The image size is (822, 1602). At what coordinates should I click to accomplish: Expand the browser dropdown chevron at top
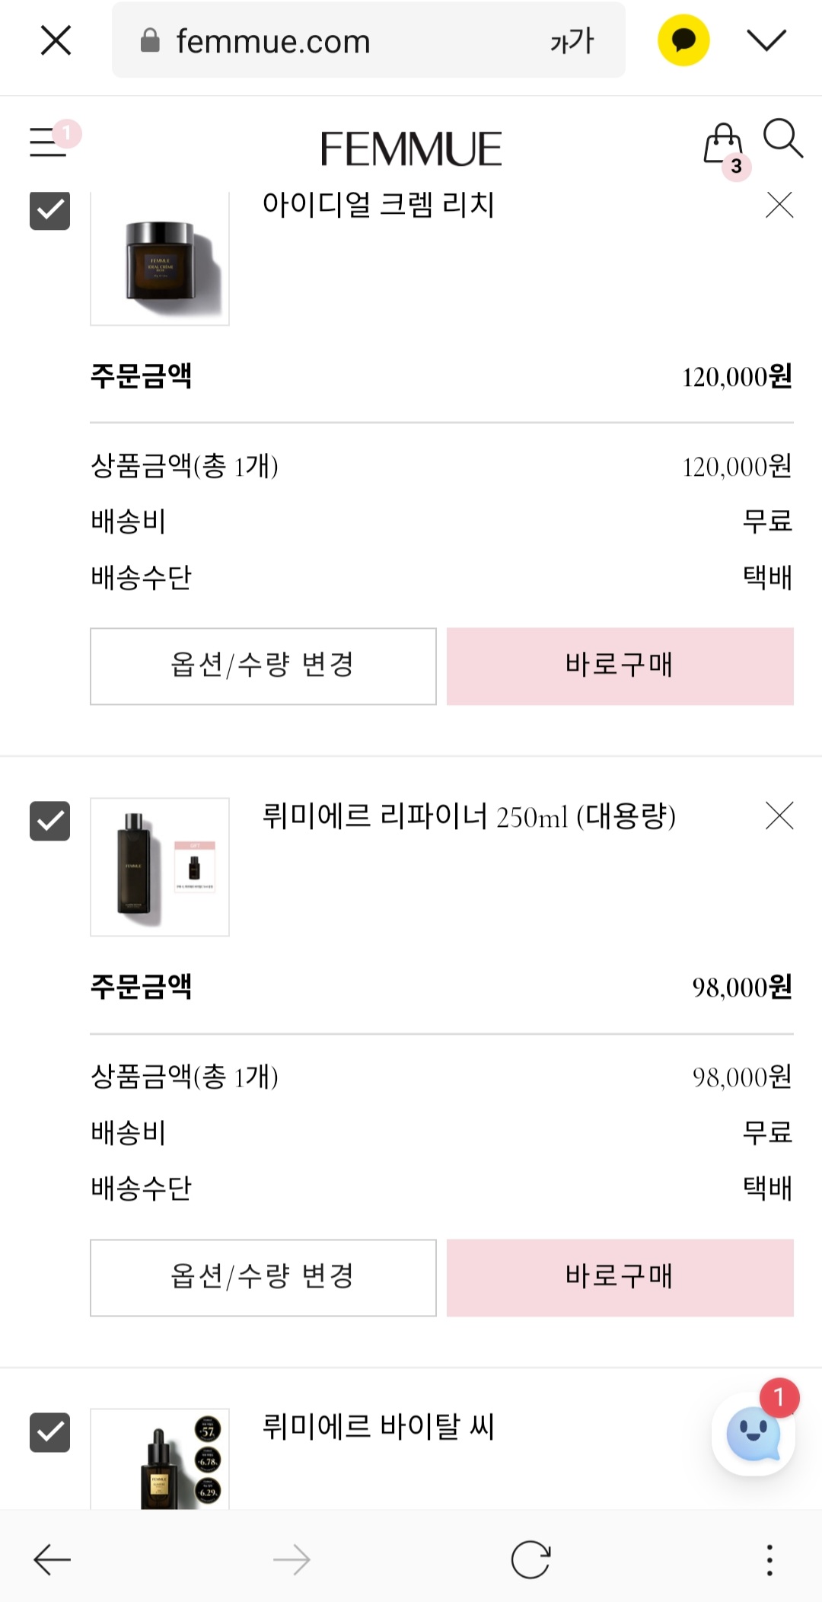(766, 40)
